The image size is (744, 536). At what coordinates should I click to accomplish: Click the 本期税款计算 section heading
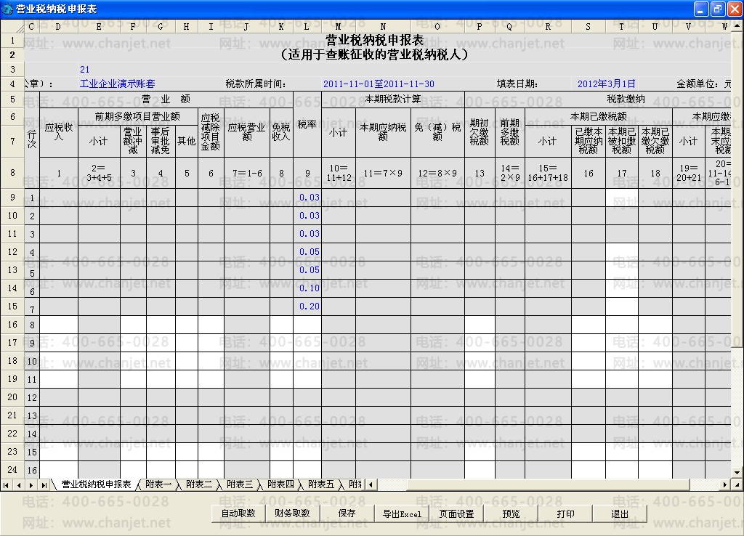click(x=393, y=99)
